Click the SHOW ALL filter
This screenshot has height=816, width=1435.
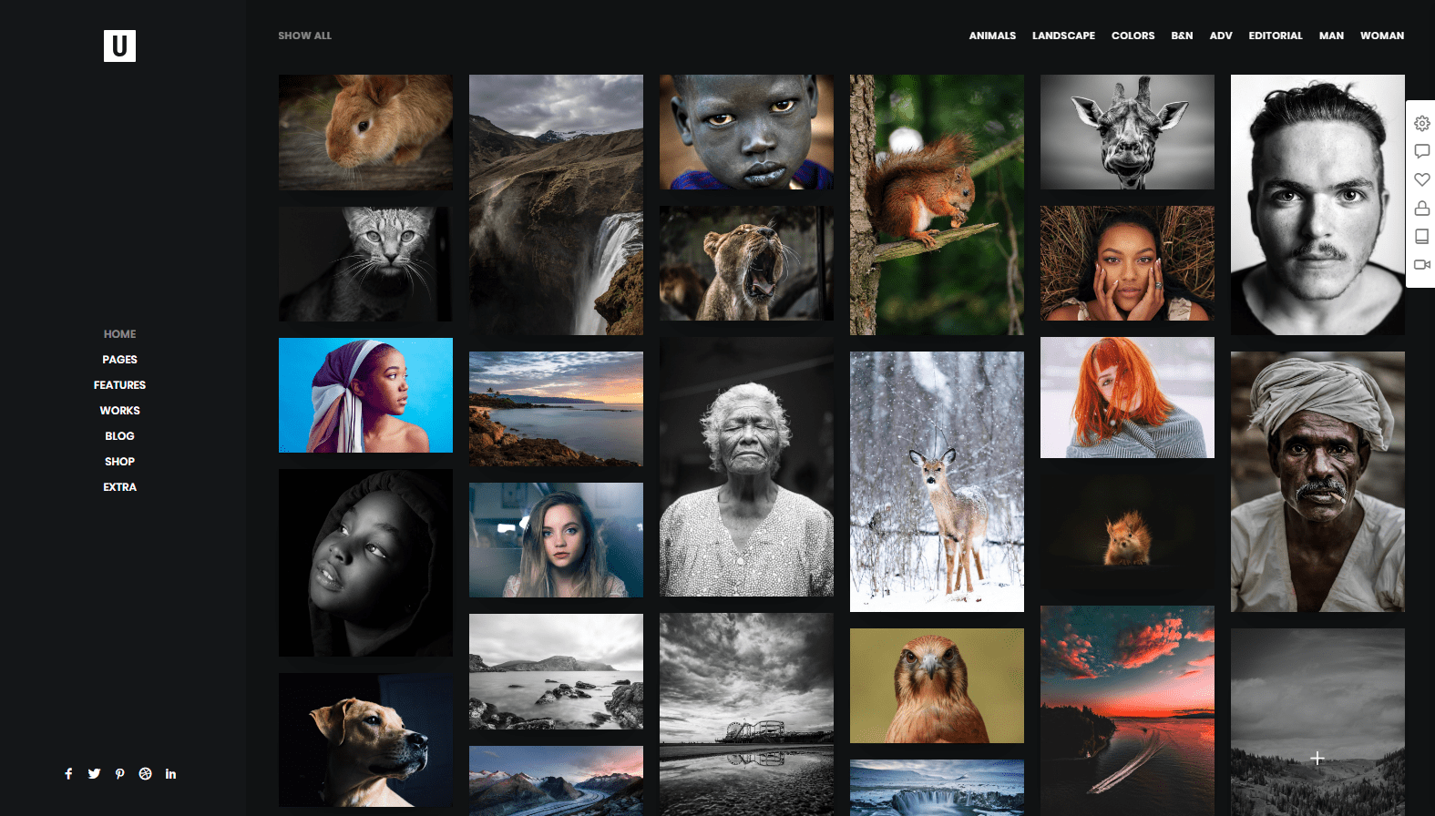point(304,36)
